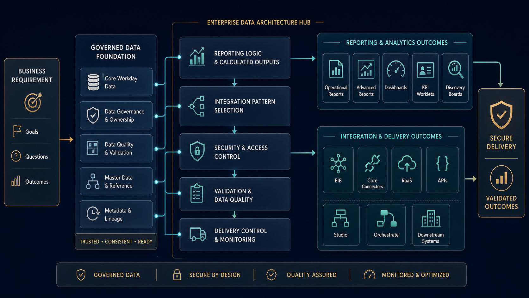Click the Reporting Logic chart icon
The width and height of the screenshot is (529, 298).
coord(197,57)
